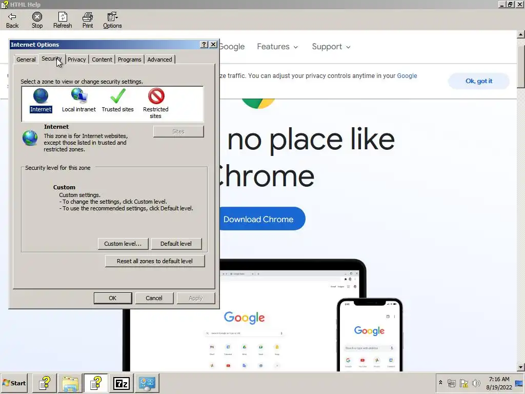Print the current HTML Help page
The height and width of the screenshot is (394, 525).
click(x=88, y=20)
